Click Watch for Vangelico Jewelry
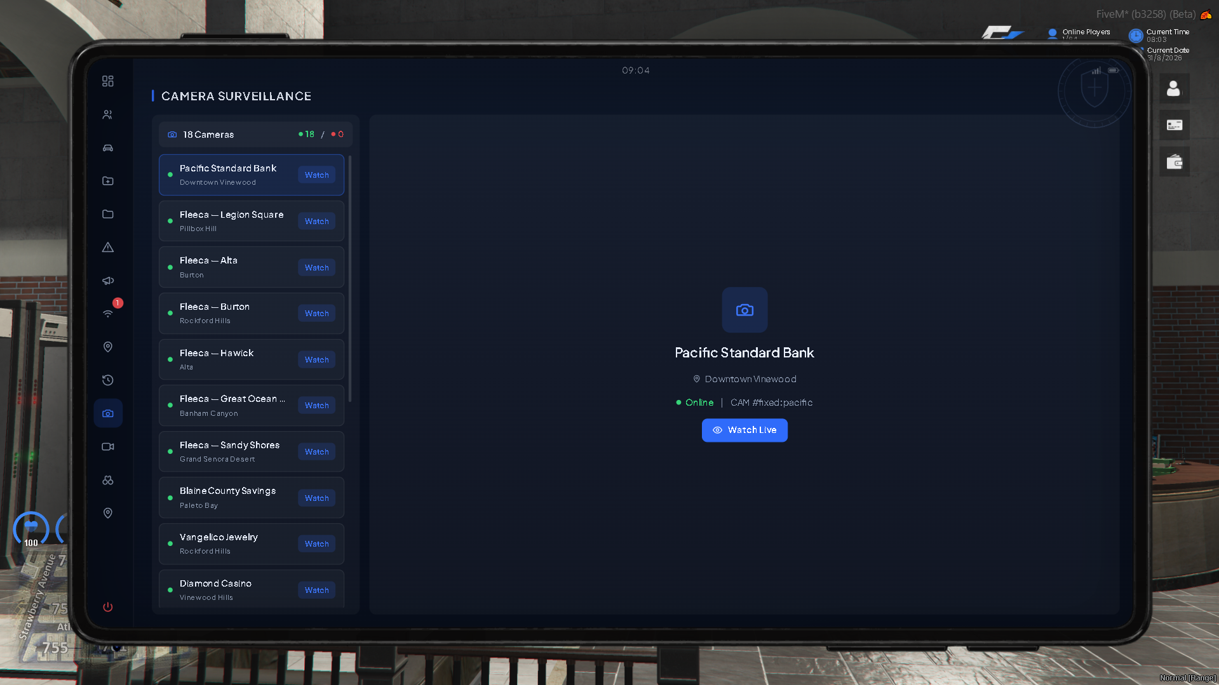This screenshot has height=685, width=1219. point(316,544)
